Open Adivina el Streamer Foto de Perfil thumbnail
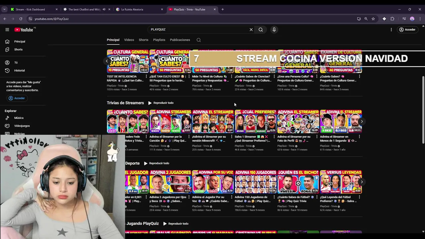 pyautogui.click(x=298, y=121)
